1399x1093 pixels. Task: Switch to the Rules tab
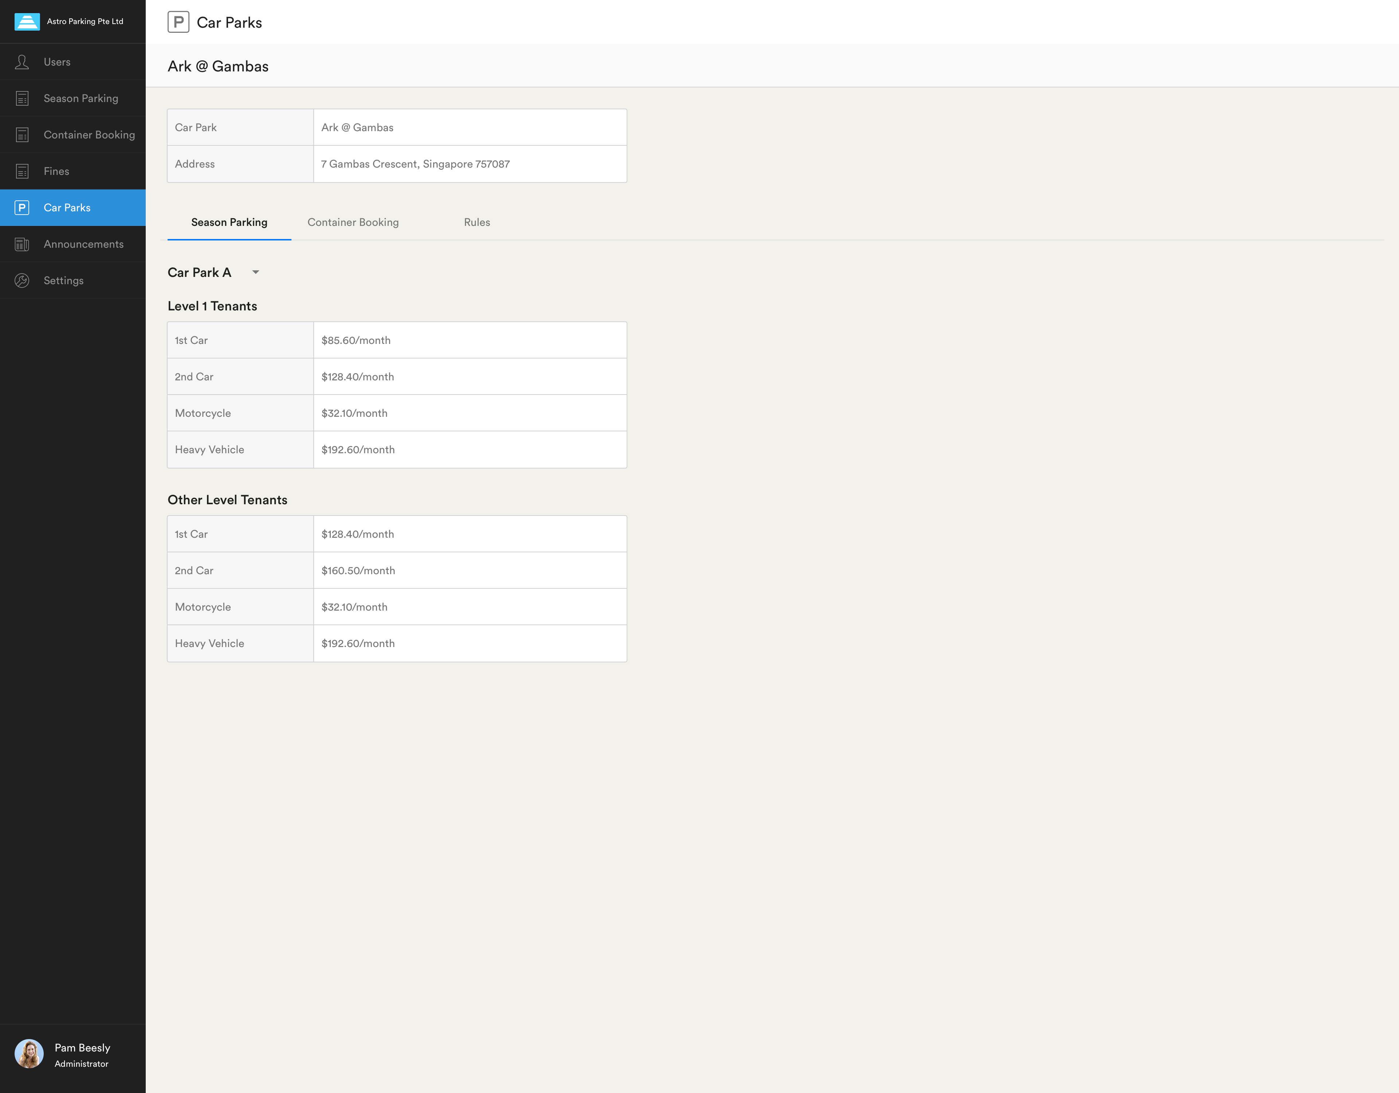pos(477,222)
